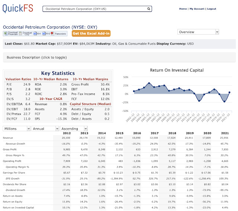Click the 2020 return on equity -56.2%
Screen dimensions: 238x211
tap(206, 202)
